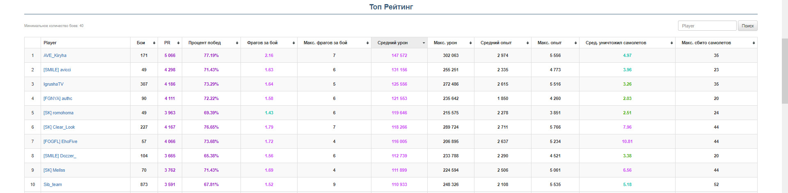Image resolution: width=788 pixels, height=193 pixels.
Task: Click sort icon beside Средний опыт
Action: [x=527, y=43]
